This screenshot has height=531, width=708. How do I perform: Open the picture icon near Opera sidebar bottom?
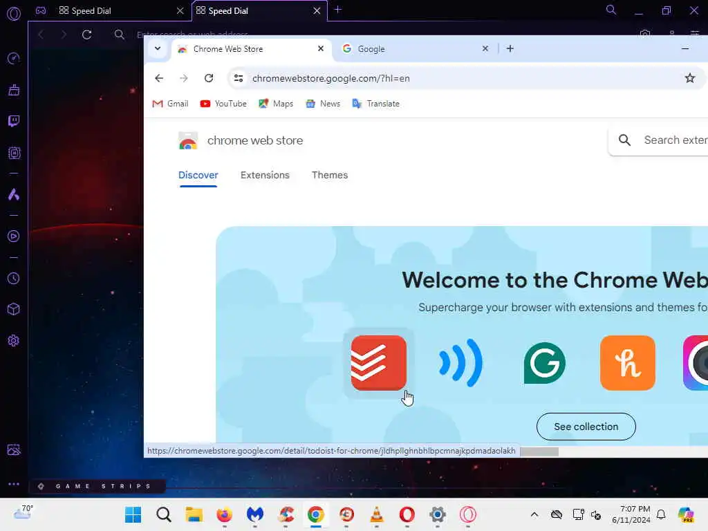click(14, 449)
